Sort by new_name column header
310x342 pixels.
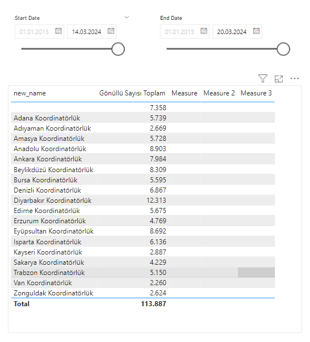[30, 93]
